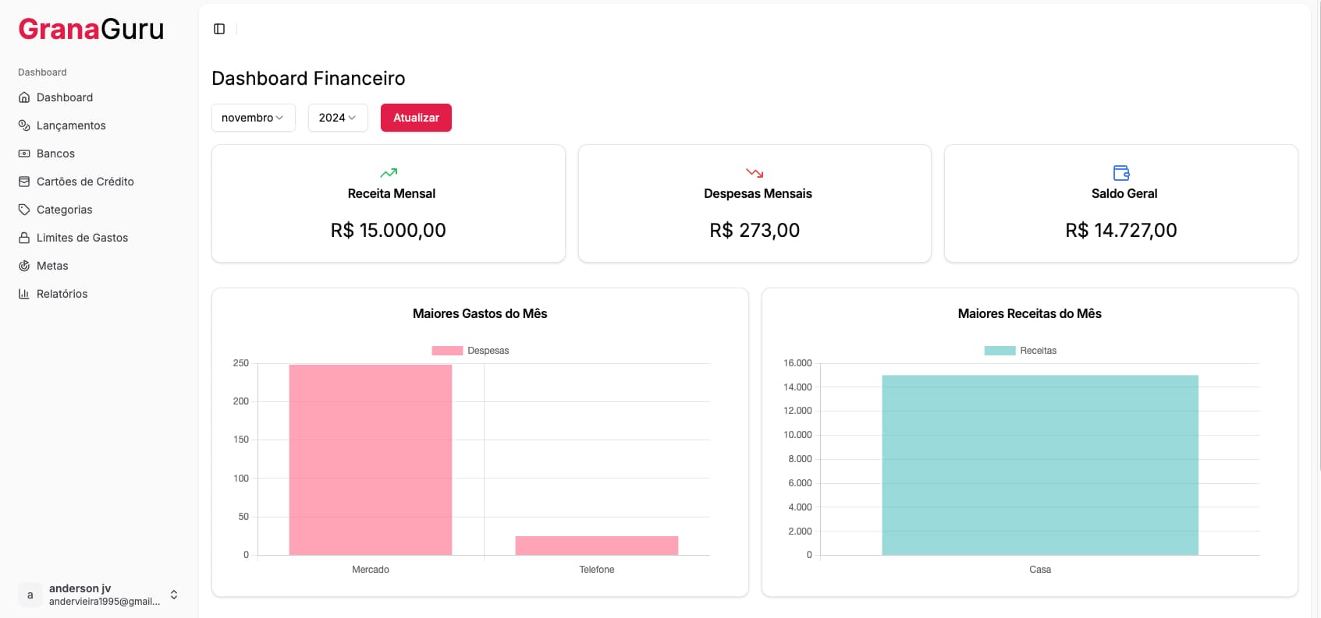Image resolution: width=1321 pixels, height=618 pixels.
Task: Open the 2024 year dropdown
Action: [338, 118]
